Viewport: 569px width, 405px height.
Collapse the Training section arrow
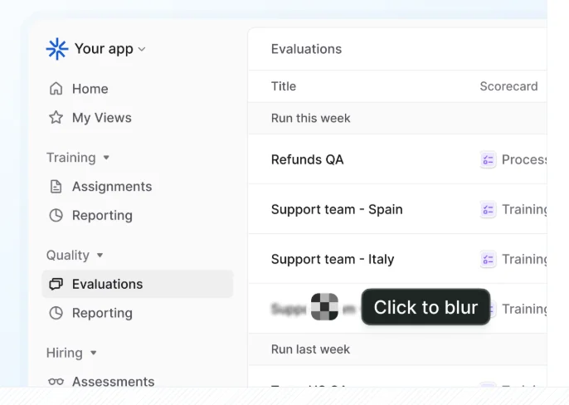[106, 158]
